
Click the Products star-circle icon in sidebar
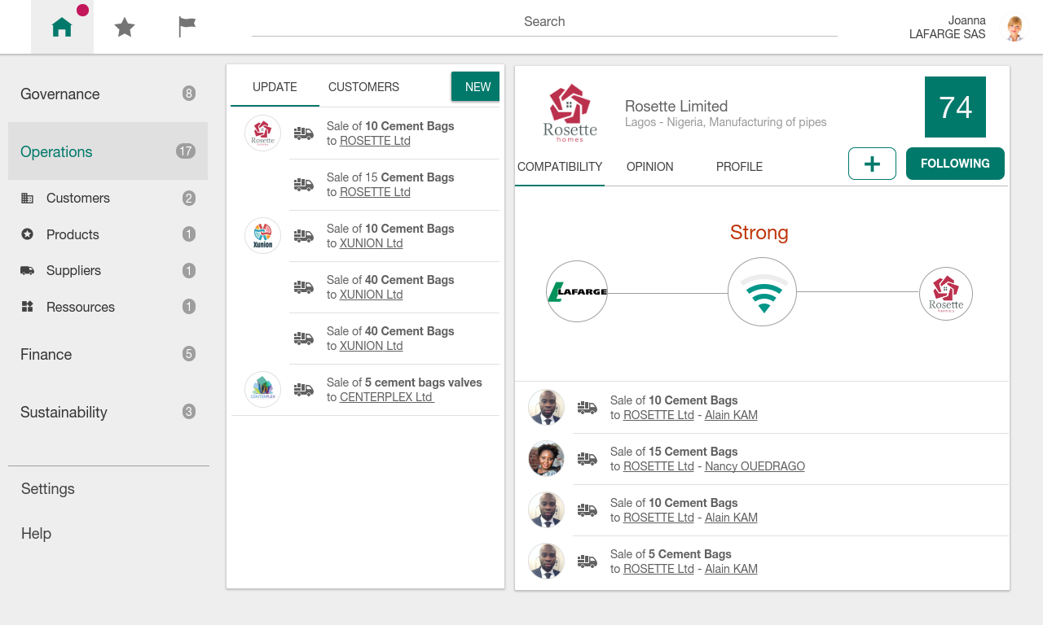28,234
